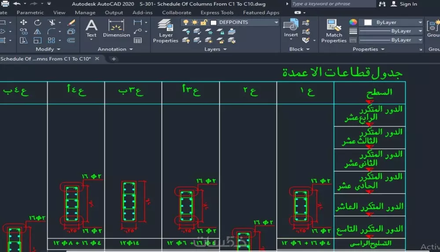
Task: Click the Undo arrow
Action: click(x=17, y=4)
